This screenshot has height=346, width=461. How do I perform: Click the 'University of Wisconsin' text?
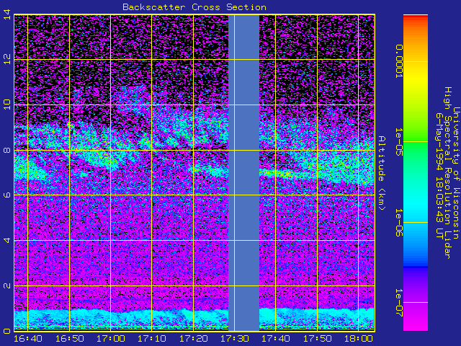click(456, 173)
